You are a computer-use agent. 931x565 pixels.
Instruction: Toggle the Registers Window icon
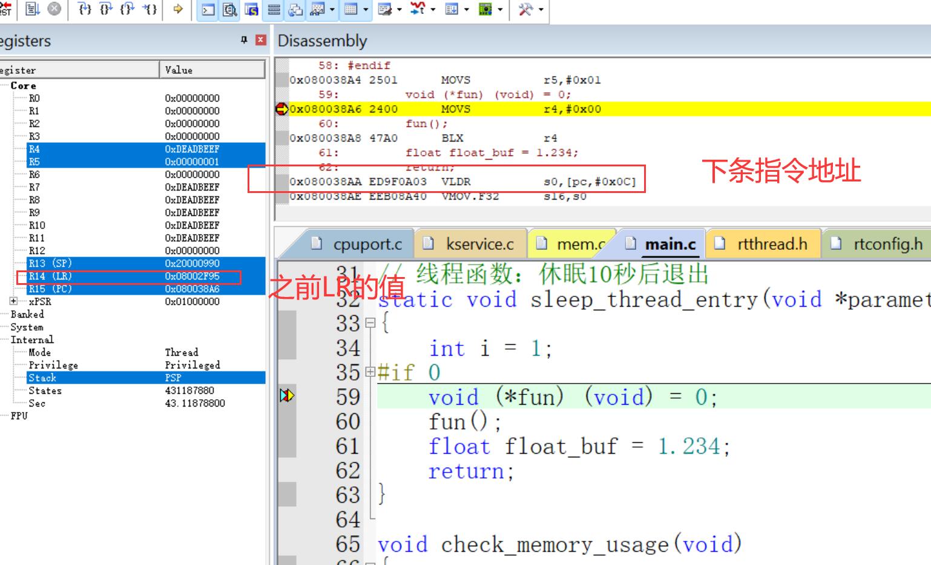[274, 10]
